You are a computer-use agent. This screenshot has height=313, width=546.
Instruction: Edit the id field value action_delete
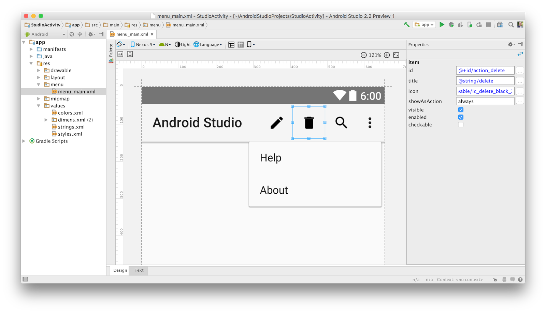(x=485, y=70)
